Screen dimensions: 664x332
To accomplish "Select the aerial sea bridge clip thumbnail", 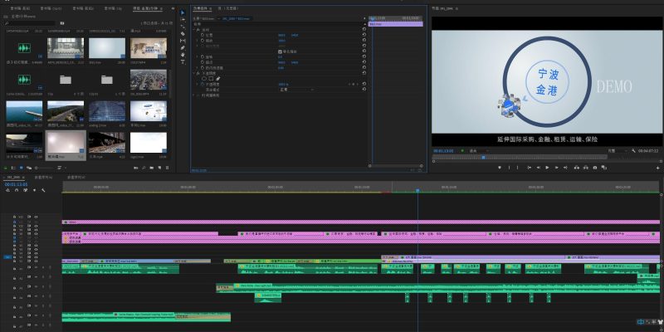I will [x=25, y=112].
